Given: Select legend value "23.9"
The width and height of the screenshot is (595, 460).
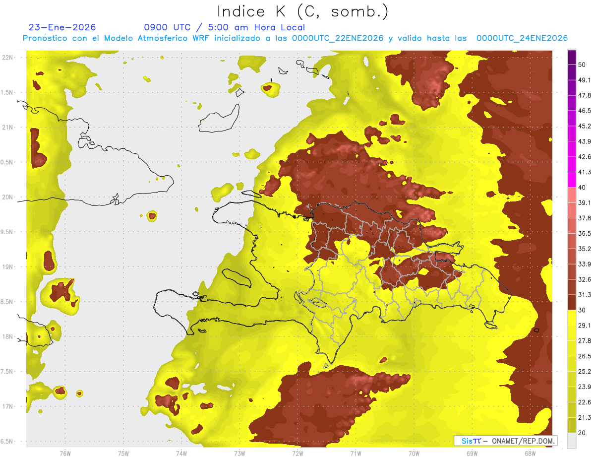Looking at the screenshot, I should coord(584,387).
